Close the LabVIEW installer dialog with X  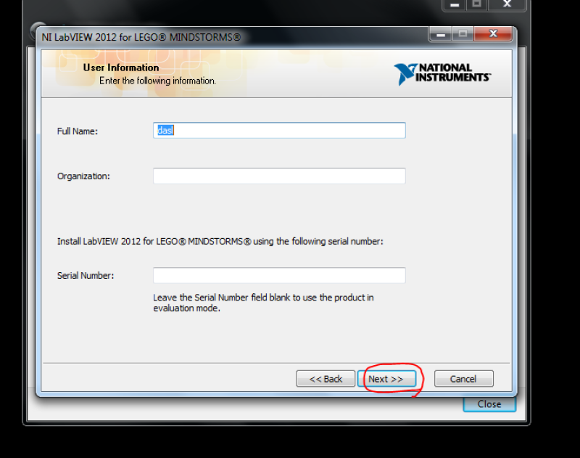pos(494,33)
